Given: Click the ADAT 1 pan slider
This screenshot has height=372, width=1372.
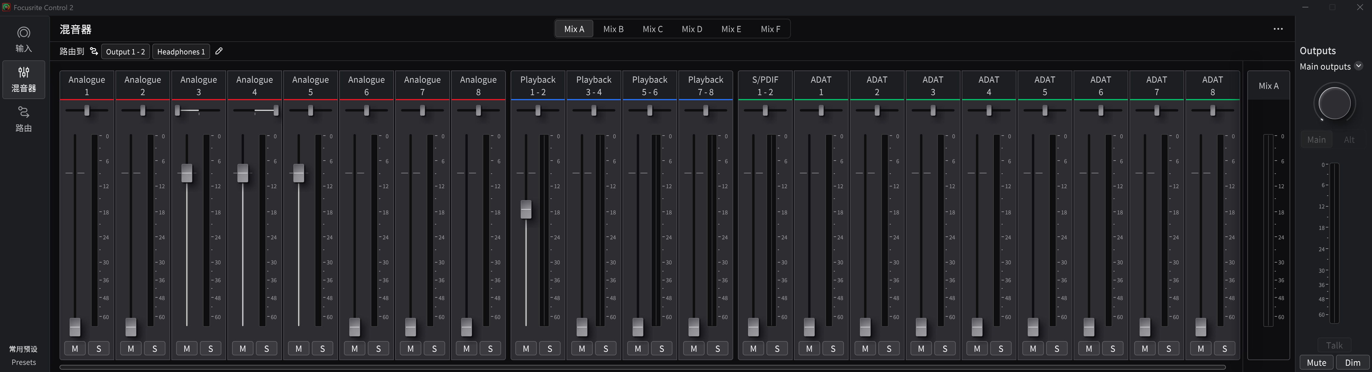Looking at the screenshot, I should [821, 110].
